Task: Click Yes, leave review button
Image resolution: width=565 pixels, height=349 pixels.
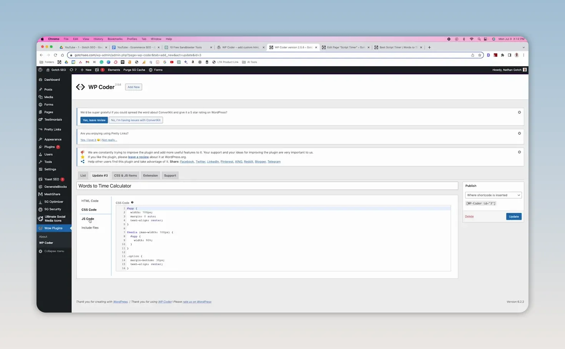Action: point(94,120)
